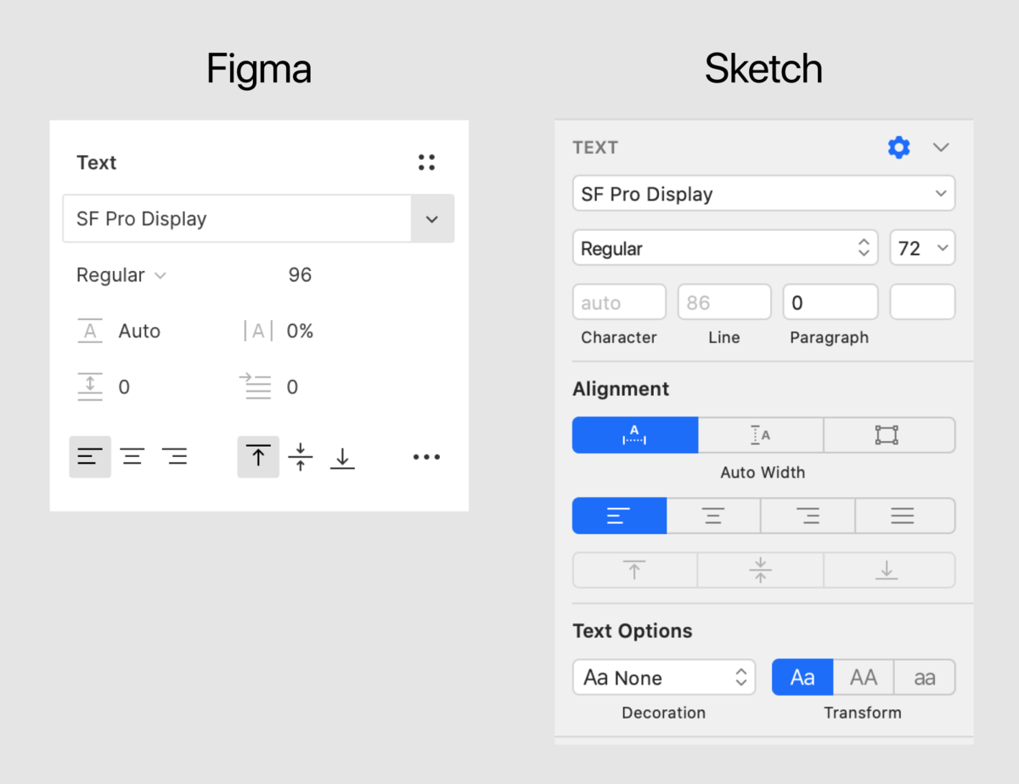Screen dimensions: 1019x784
Task: Select Sketch fixed size text box icon
Action: (x=888, y=435)
